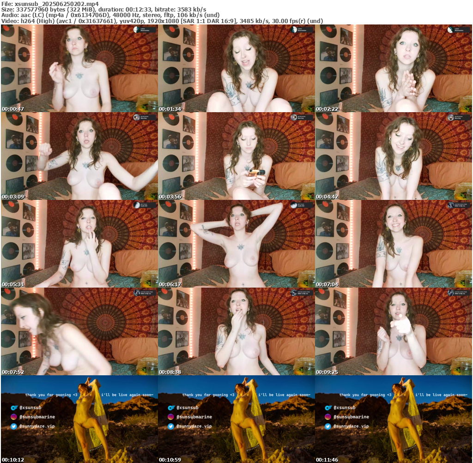This screenshot has height=463, width=473.
Task: Click the "thank you for gooning <3" text in the 00:11:46 frame
Action: tap(365, 395)
